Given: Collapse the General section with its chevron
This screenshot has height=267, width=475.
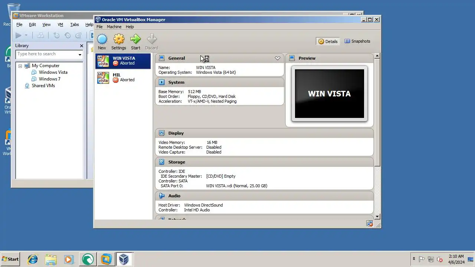Looking at the screenshot, I should pyautogui.click(x=277, y=58).
